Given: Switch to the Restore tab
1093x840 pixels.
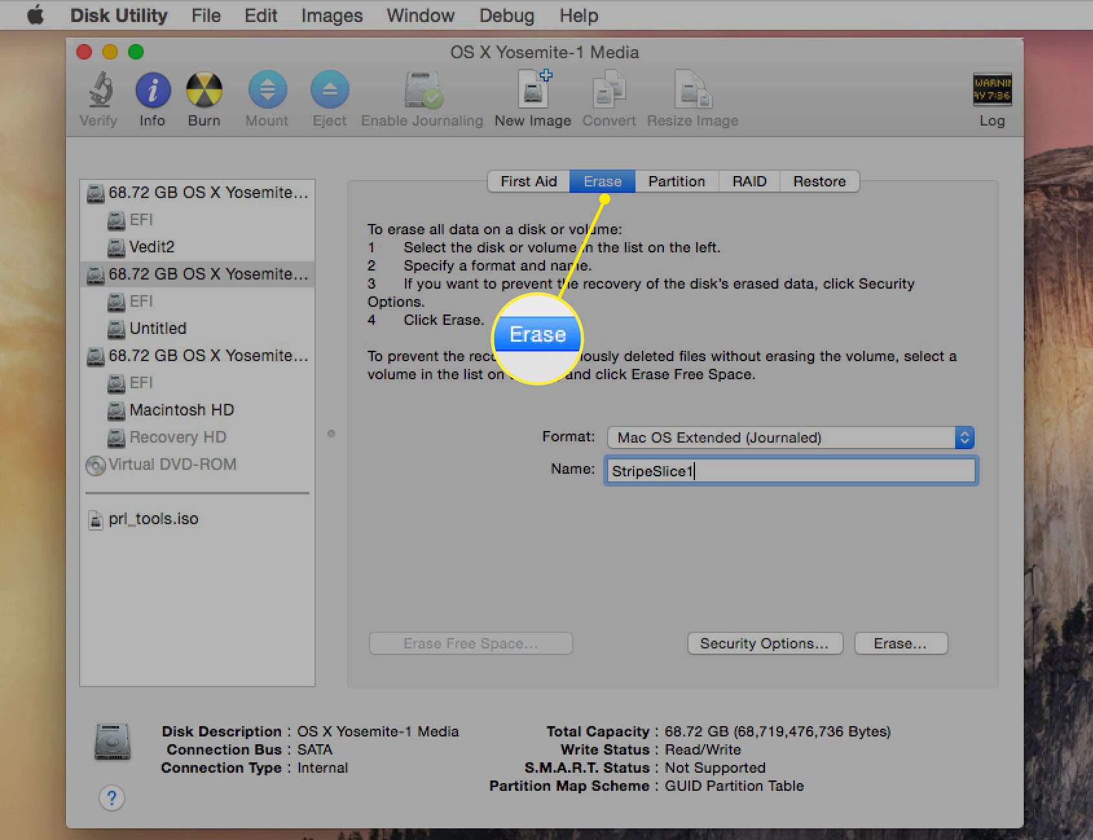Looking at the screenshot, I should (x=820, y=181).
